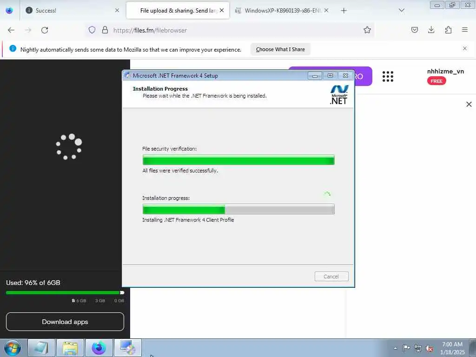Click All files were verified successfully text
476x357 pixels.
click(x=180, y=171)
